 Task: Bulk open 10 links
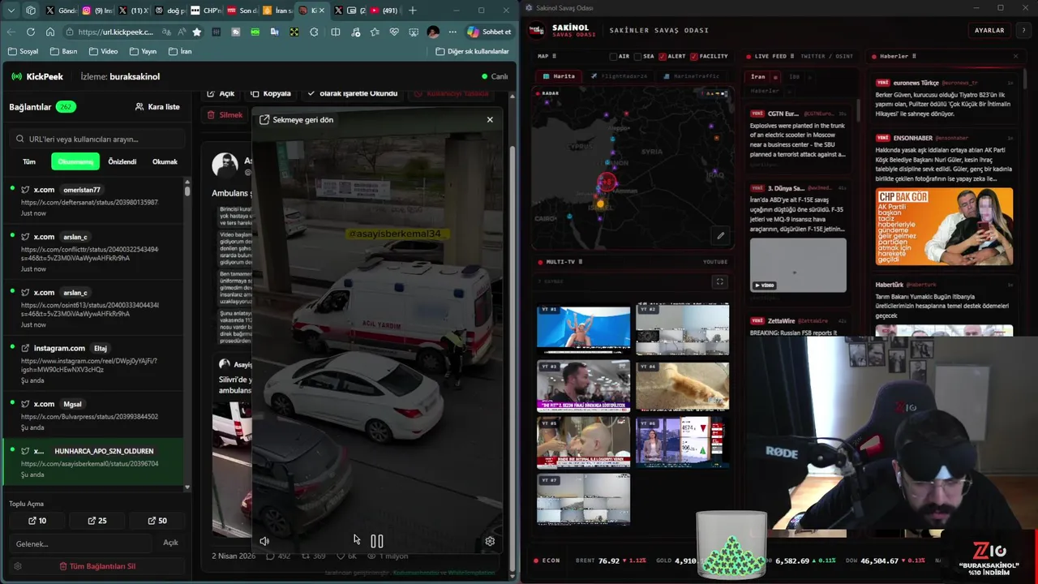point(37,521)
